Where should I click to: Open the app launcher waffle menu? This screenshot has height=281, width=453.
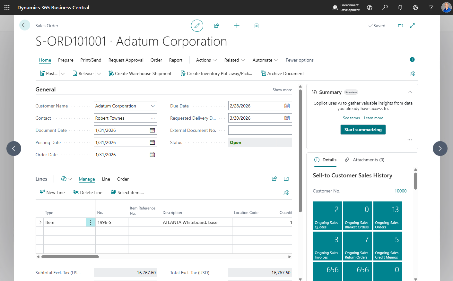click(x=7, y=7)
